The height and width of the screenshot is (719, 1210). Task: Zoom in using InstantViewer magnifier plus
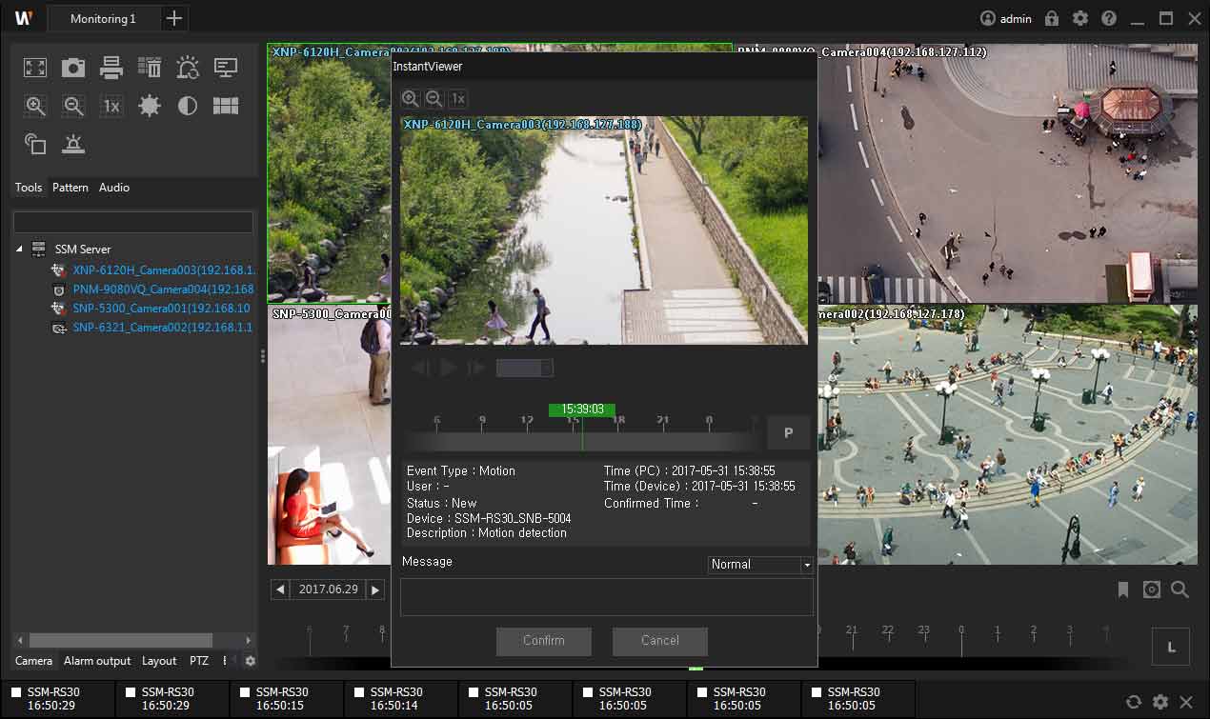pyautogui.click(x=410, y=98)
